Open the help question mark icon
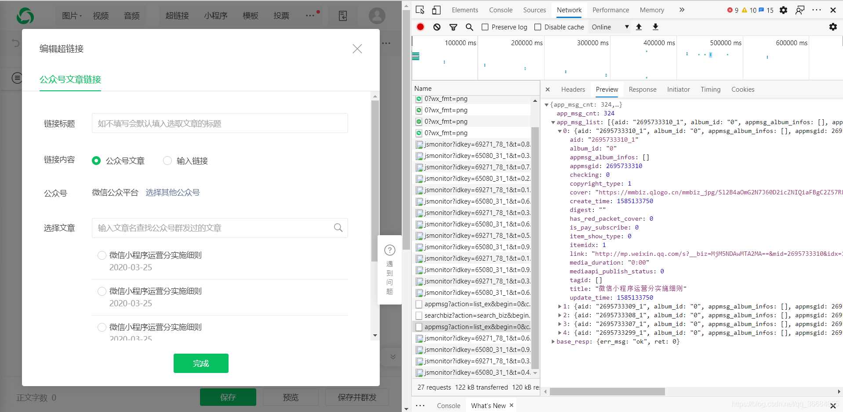This screenshot has width=843, height=412. point(389,250)
